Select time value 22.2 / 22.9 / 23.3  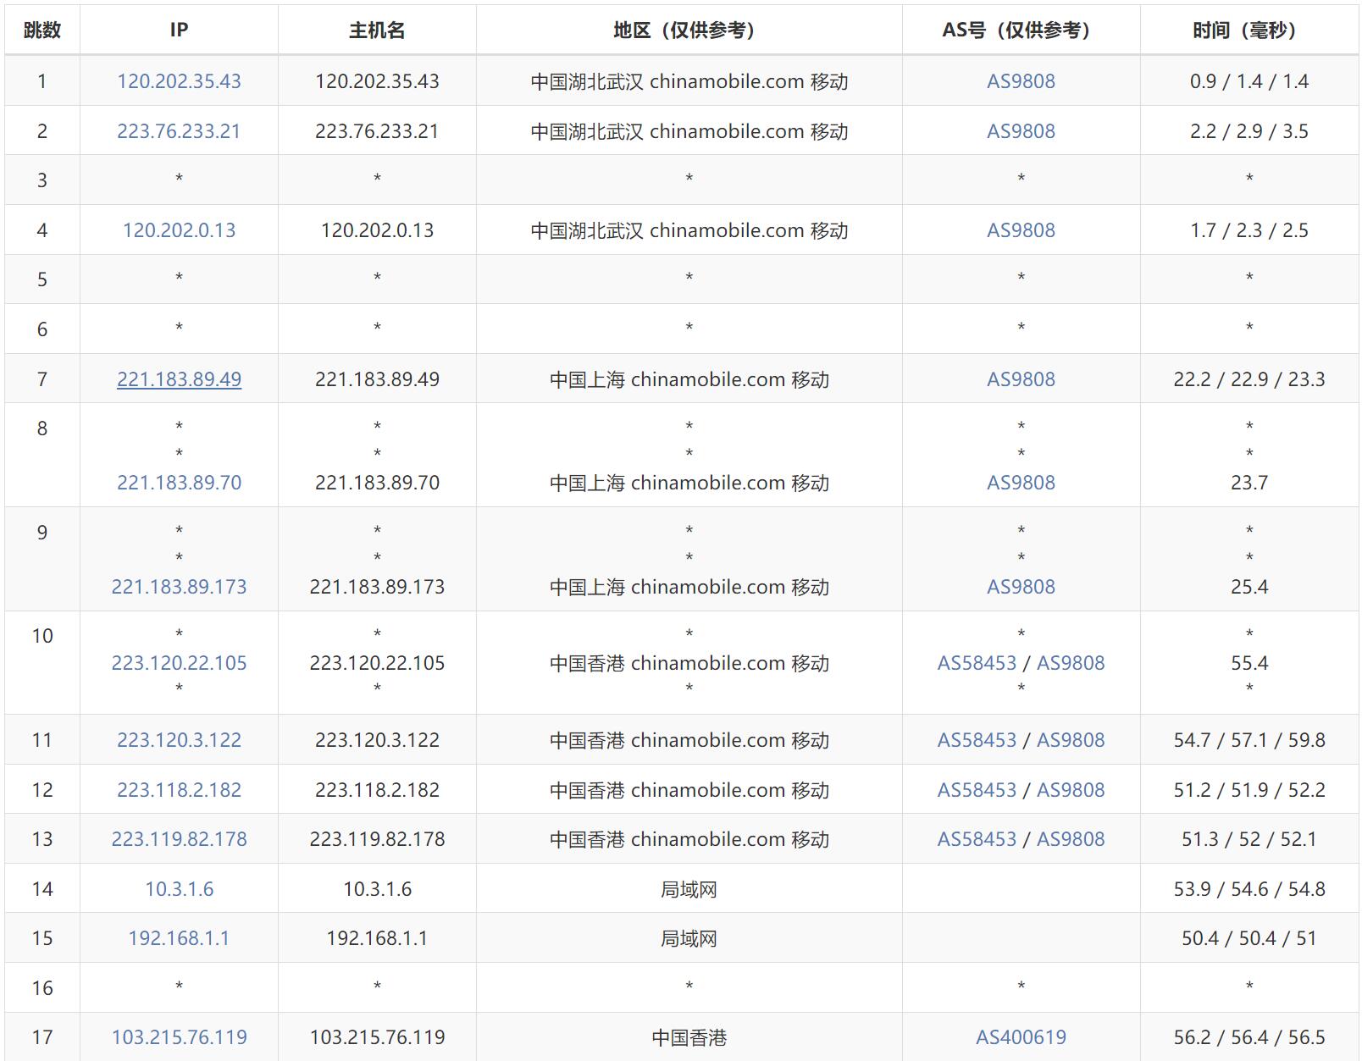click(x=1249, y=379)
